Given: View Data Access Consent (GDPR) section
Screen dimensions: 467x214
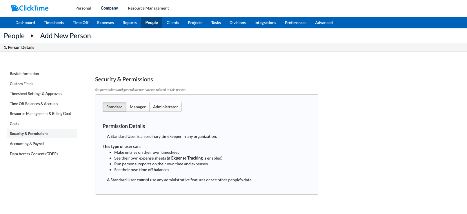Looking at the screenshot, I should (x=34, y=154).
